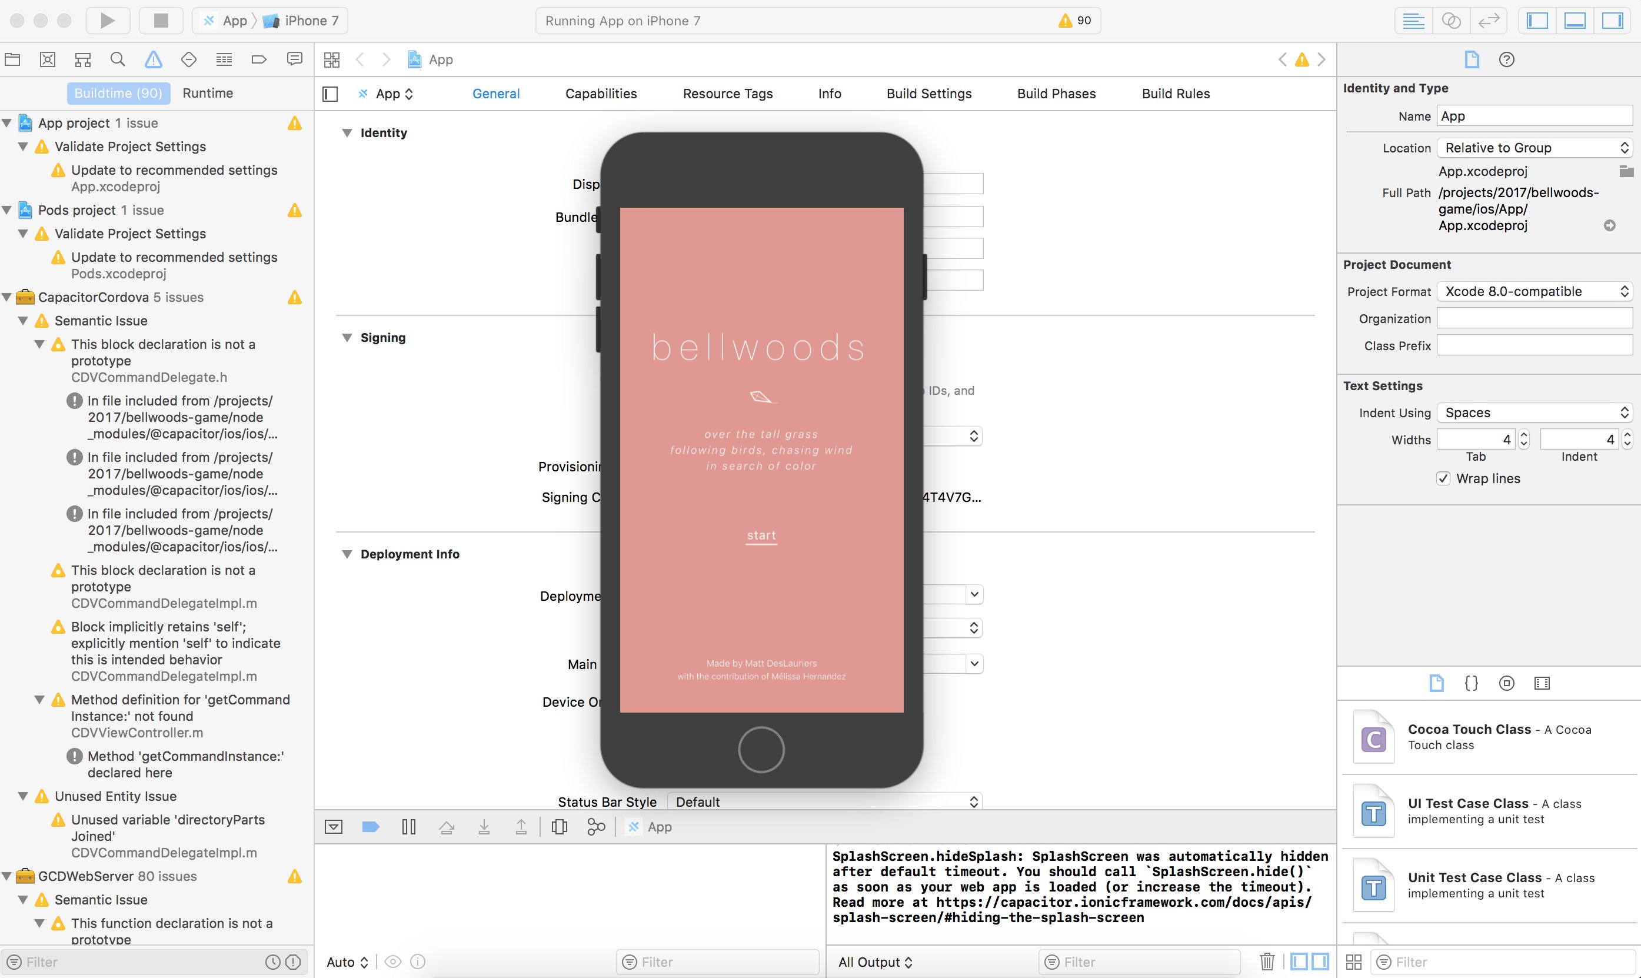Stop the running app
Screen dimensions: 1641x978
(x=161, y=21)
